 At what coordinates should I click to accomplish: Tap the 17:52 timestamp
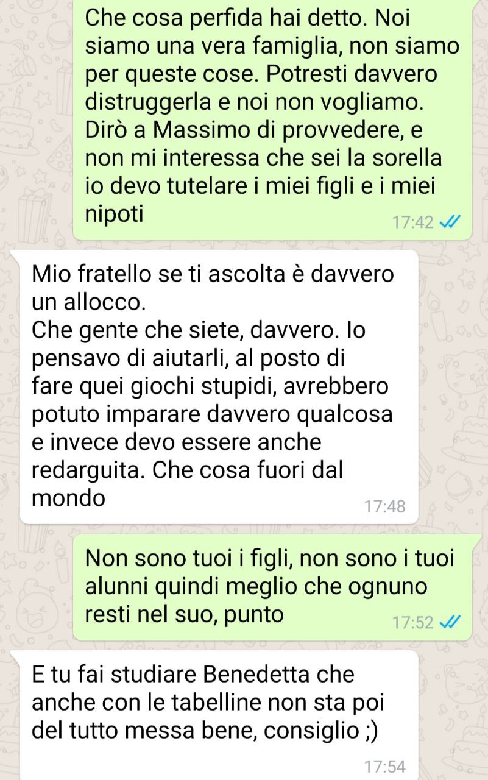(414, 623)
